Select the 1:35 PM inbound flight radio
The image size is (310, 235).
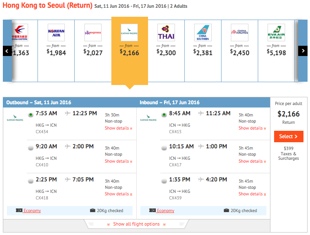(164, 181)
